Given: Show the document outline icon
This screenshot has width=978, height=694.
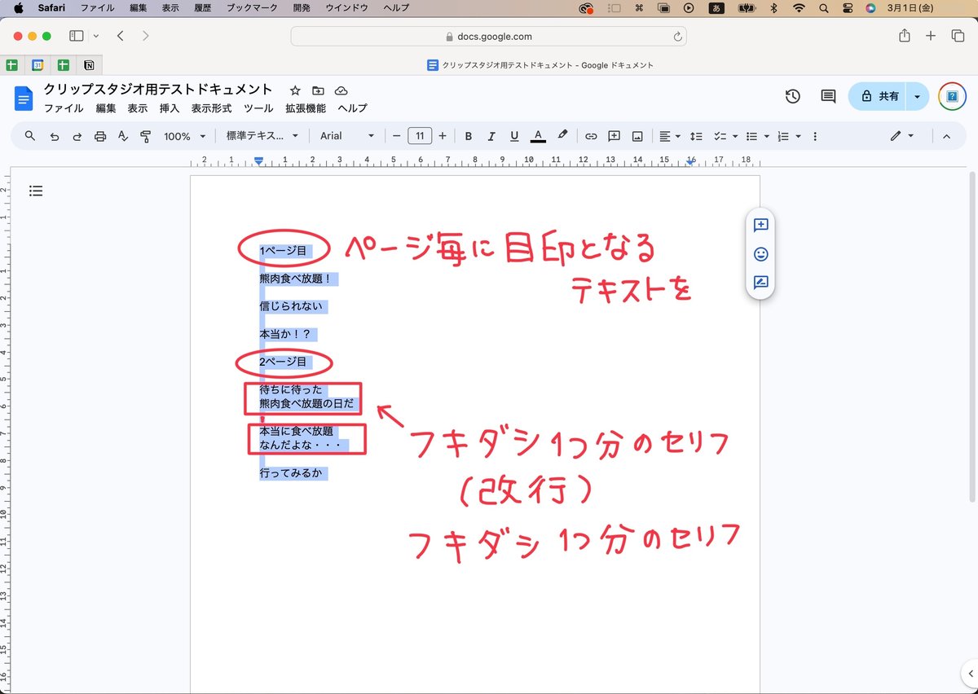Looking at the screenshot, I should point(36,191).
